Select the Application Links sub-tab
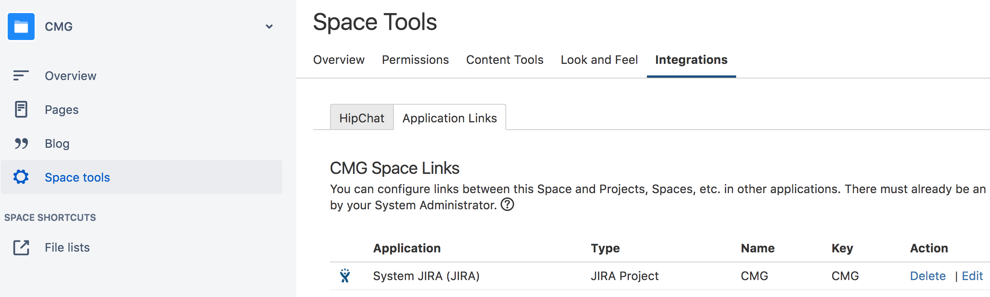Screen dimensions: 990x297 450,118
